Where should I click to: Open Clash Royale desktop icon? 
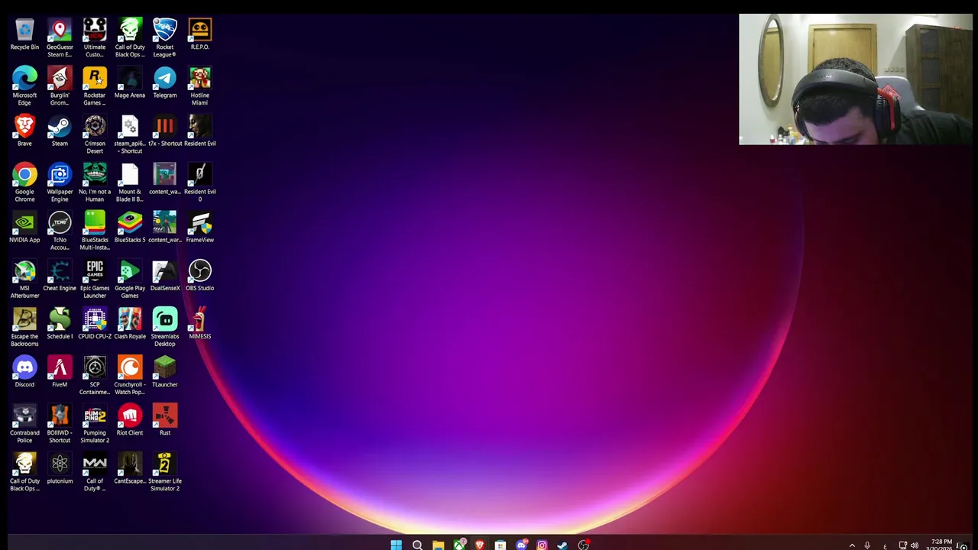pyautogui.click(x=130, y=324)
